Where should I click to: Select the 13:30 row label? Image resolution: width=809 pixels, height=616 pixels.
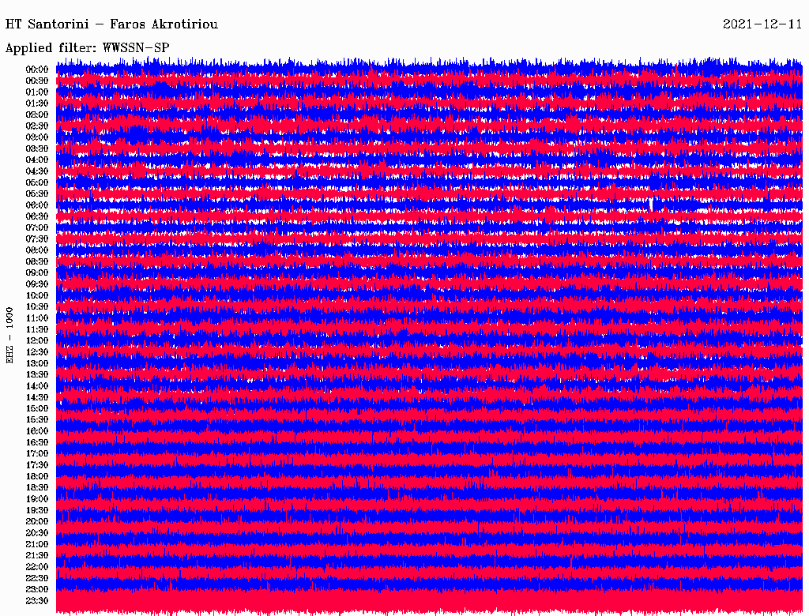pyautogui.click(x=37, y=374)
